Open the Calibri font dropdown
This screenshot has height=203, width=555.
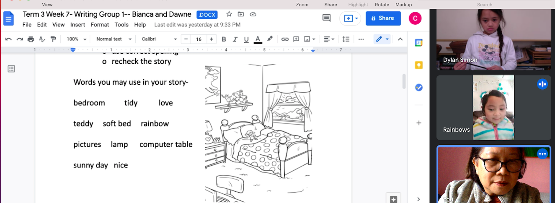[x=159, y=39]
